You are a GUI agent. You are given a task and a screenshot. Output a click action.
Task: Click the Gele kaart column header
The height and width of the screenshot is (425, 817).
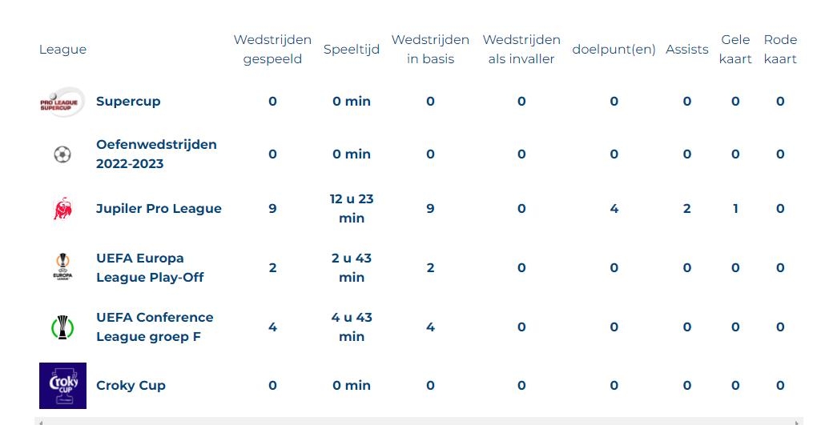[x=735, y=50]
